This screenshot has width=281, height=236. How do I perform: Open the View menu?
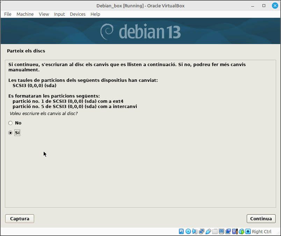pyautogui.click(x=44, y=14)
